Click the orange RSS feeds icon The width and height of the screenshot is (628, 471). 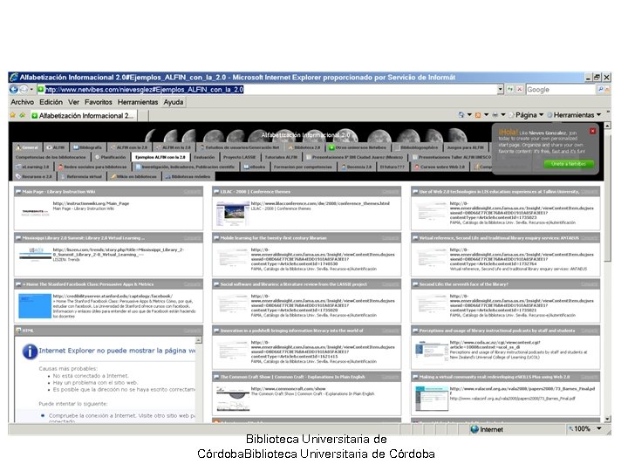click(x=478, y=115)
